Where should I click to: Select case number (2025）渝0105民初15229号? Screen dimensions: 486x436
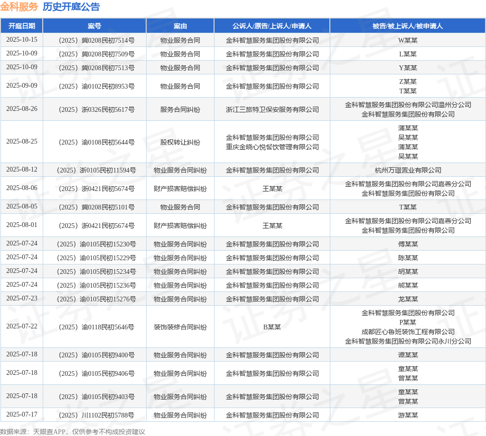pos(96,258)
